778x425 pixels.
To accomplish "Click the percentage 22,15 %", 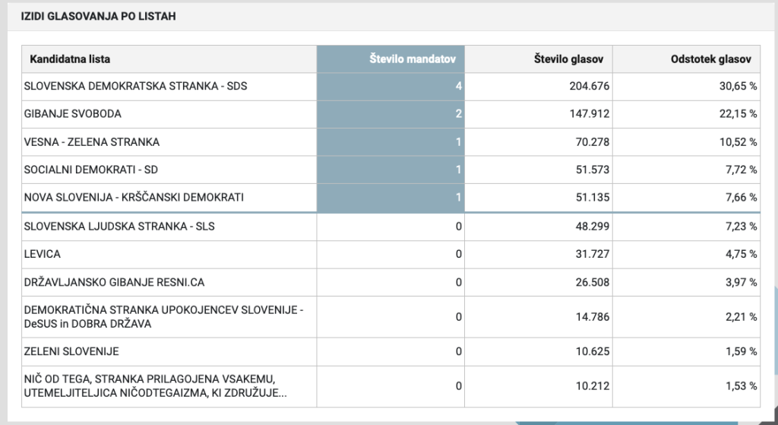I will pyautogui.click(x=738, y=114).
